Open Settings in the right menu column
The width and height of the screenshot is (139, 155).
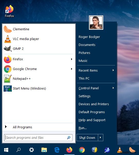(85, 96)
